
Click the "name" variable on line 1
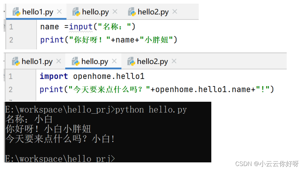click(x=50, y=27)
